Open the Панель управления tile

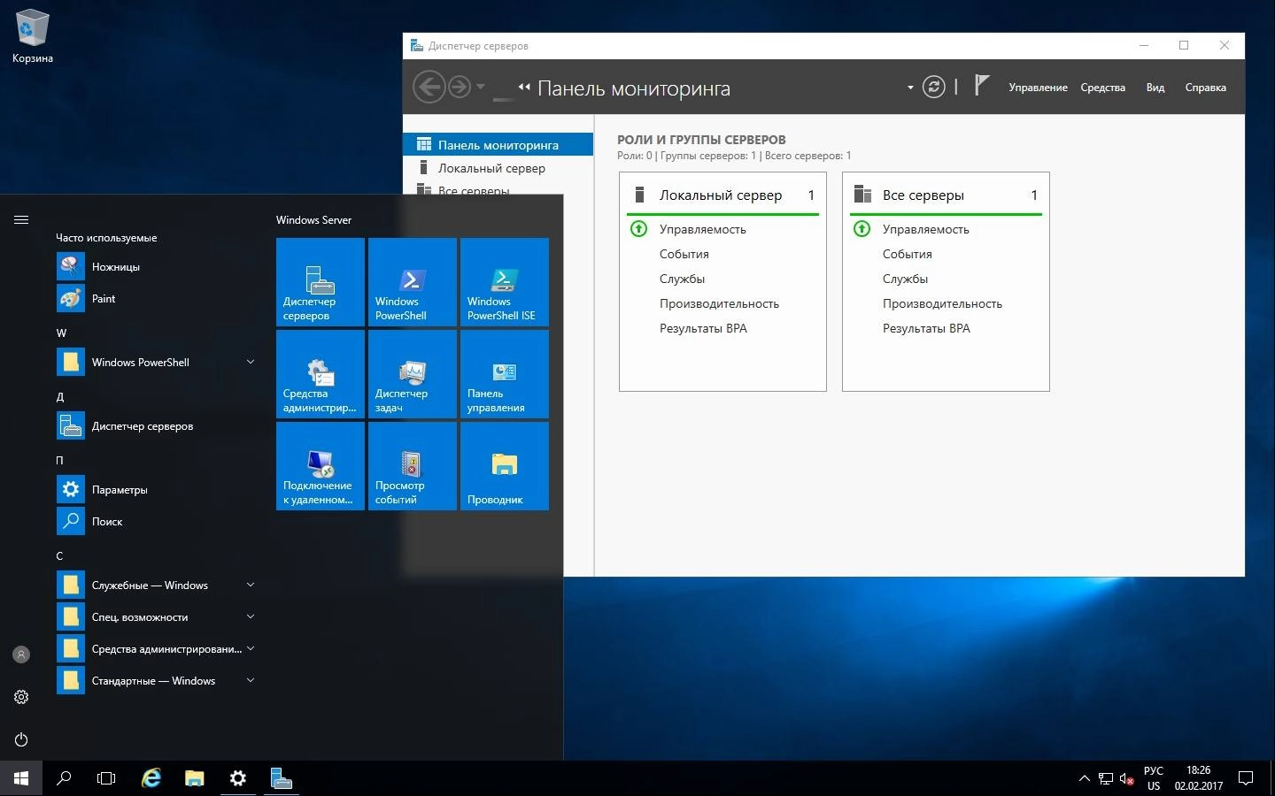click(505, 374)
